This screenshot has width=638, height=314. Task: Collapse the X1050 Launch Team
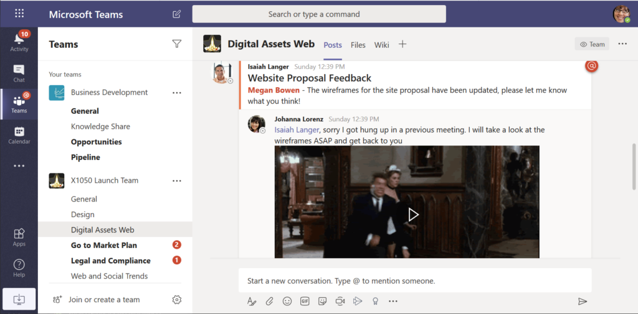coord(105,180)
